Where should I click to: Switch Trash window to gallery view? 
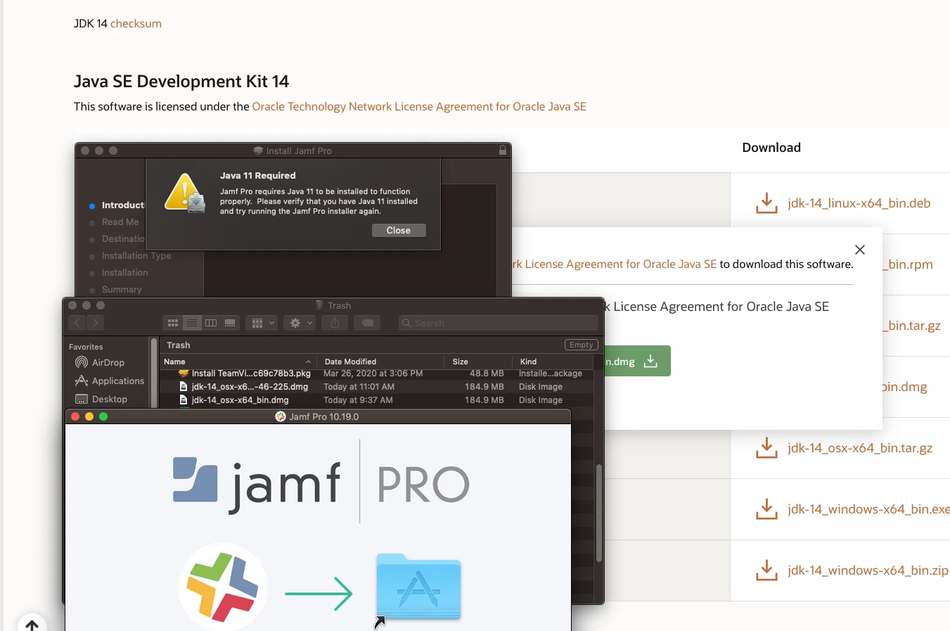pyautogui.click(x=230, y=323)
